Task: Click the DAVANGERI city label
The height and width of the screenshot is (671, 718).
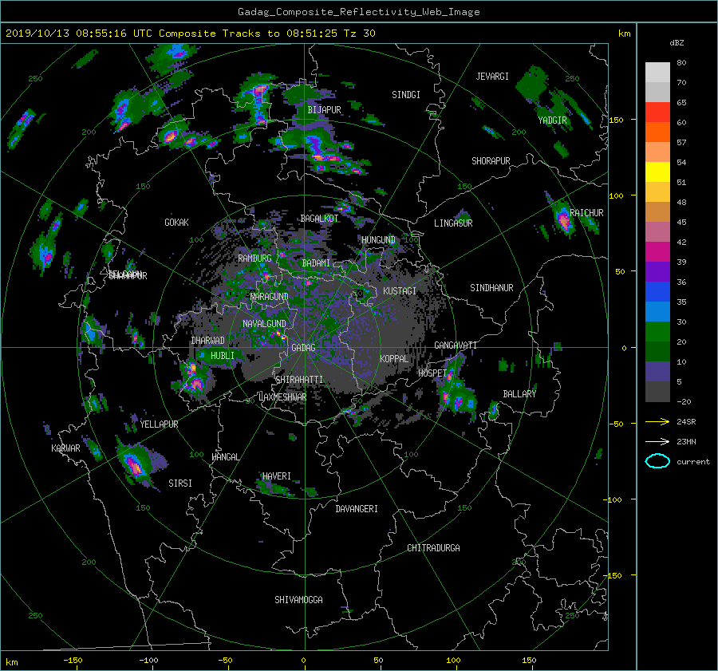Action: 357,509
